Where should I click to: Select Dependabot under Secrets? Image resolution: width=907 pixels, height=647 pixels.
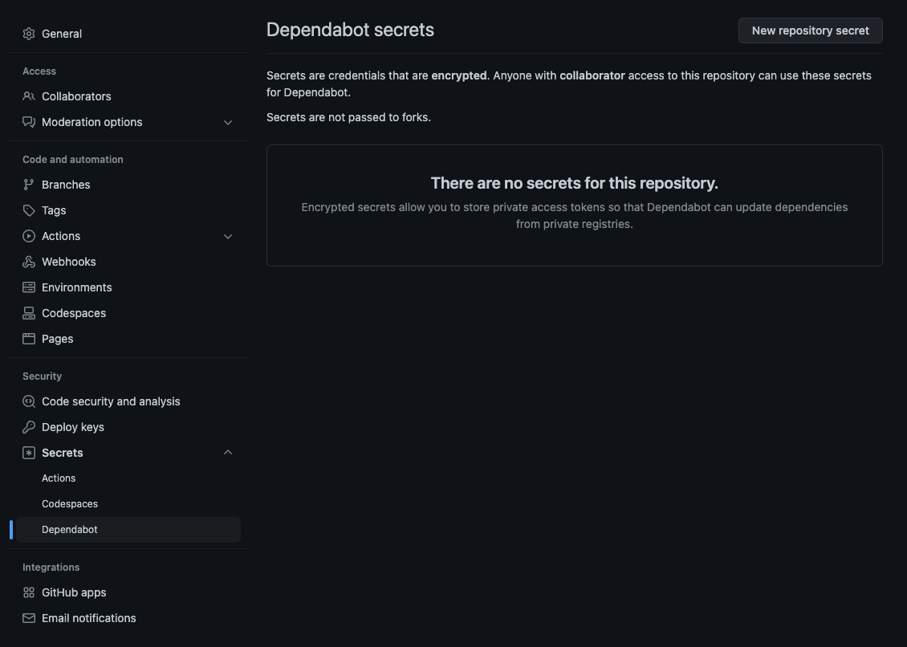click(128, 530)
